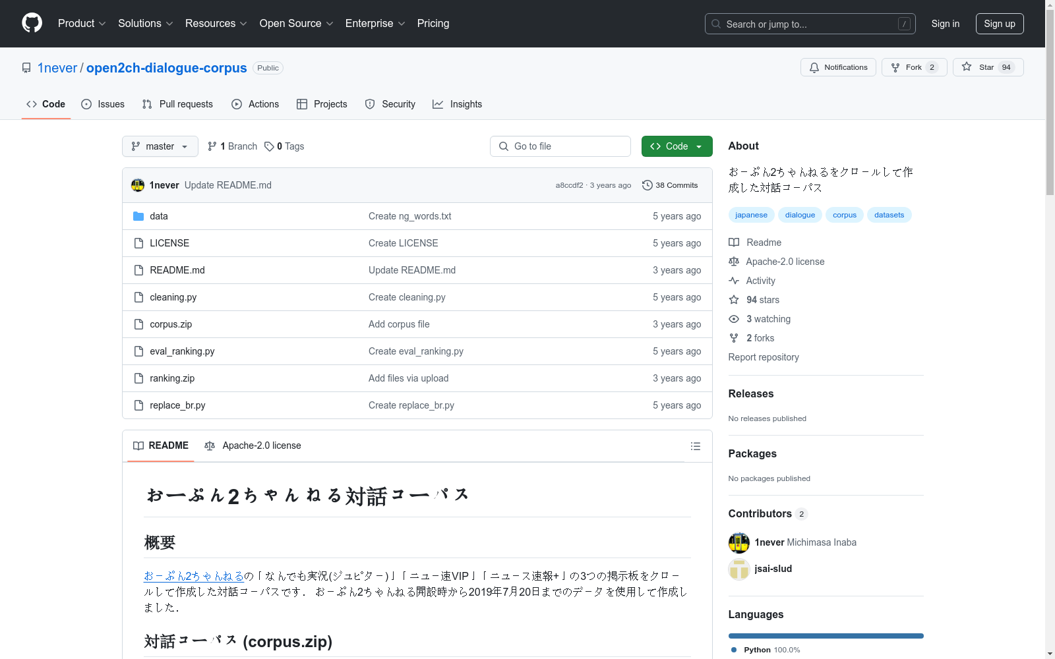Click Report repository link

[764, 357]
